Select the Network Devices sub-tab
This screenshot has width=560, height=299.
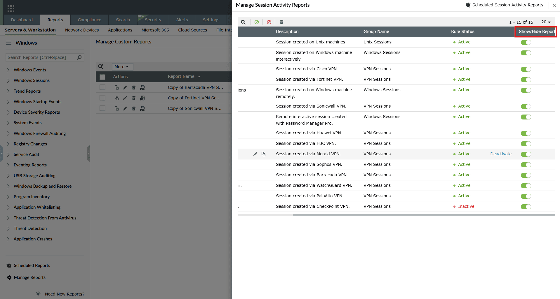coord(82,30)
